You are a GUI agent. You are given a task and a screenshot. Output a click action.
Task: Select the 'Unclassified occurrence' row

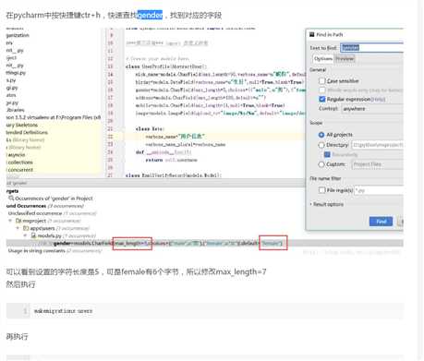click(x=52, y=213)
